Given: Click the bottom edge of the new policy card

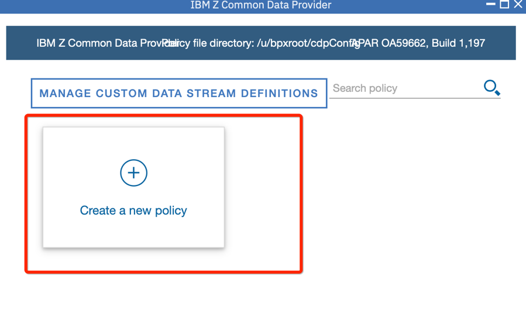Looking at the screenshot, I should [133, 247].
